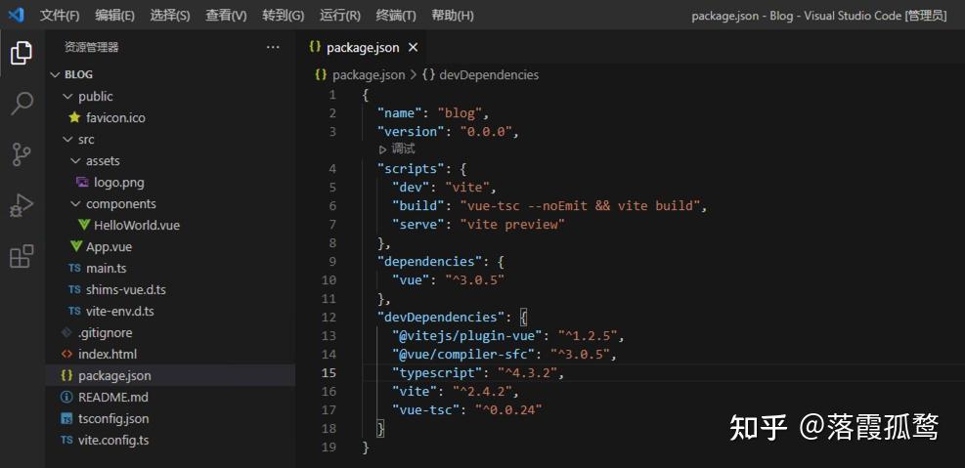Open vite.config.ts in the explorer
Screen dimensions: 965x468
click(x=113, y=441)
